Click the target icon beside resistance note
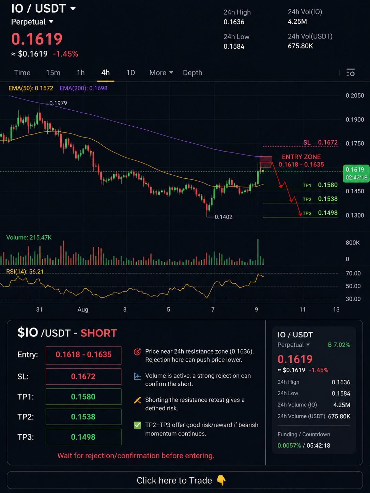The height and width of the screenshot is (493, 370). coord(137,352)
